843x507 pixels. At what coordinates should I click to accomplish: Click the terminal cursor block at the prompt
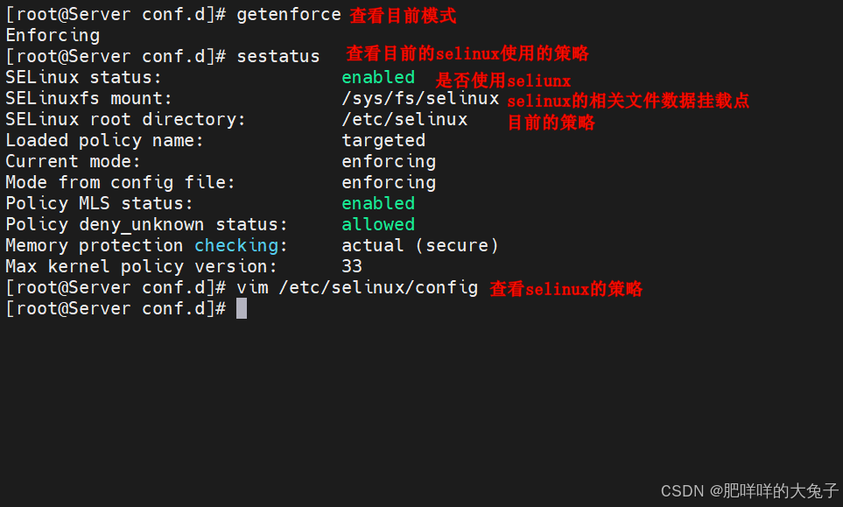(242, 308)
